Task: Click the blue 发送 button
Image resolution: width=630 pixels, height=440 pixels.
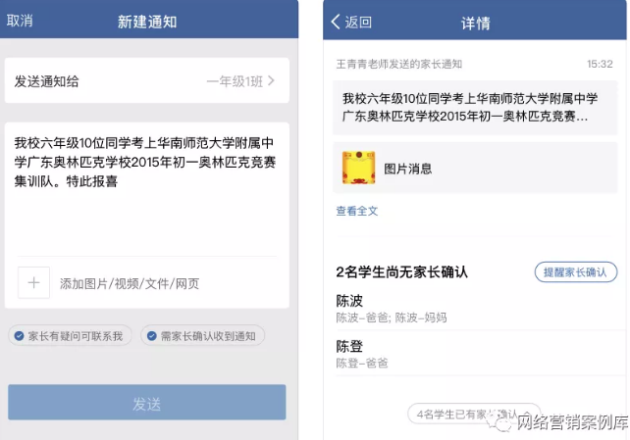Action: [146, 403]
